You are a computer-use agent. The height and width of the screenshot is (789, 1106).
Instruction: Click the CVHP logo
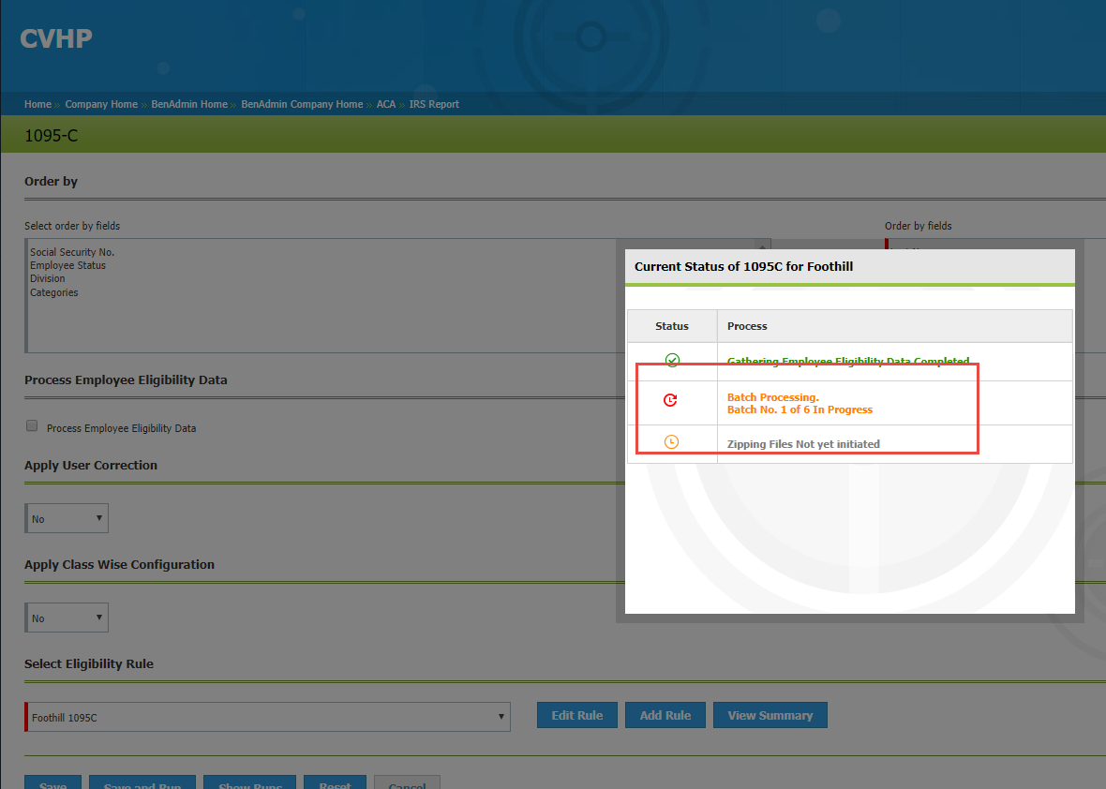(55, 38)
